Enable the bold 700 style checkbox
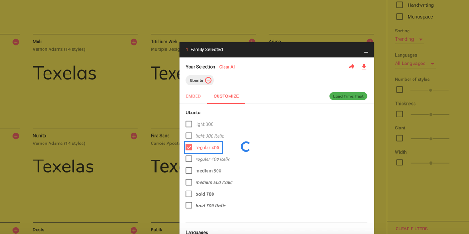Image resolution: width=469 pixels, height=234 pixels. pos(189,194)
